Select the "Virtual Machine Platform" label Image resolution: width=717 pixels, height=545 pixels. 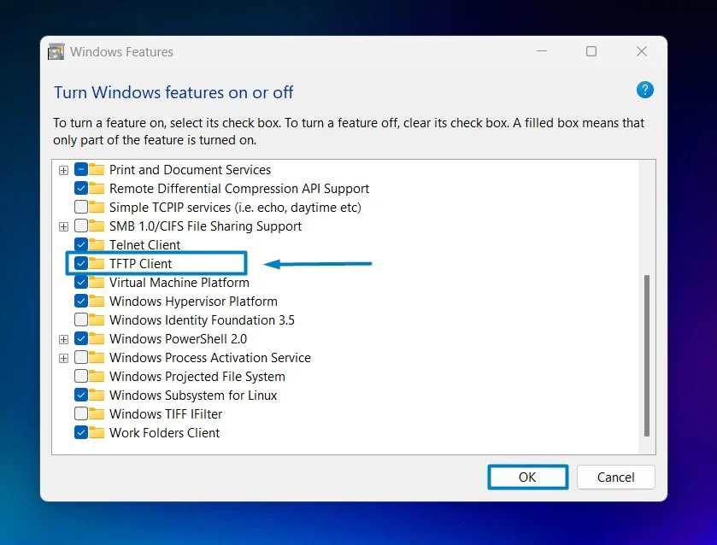(x=179, y=283)
